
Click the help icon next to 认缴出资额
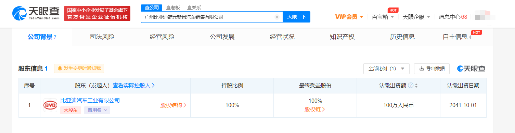tap(411, 86)
